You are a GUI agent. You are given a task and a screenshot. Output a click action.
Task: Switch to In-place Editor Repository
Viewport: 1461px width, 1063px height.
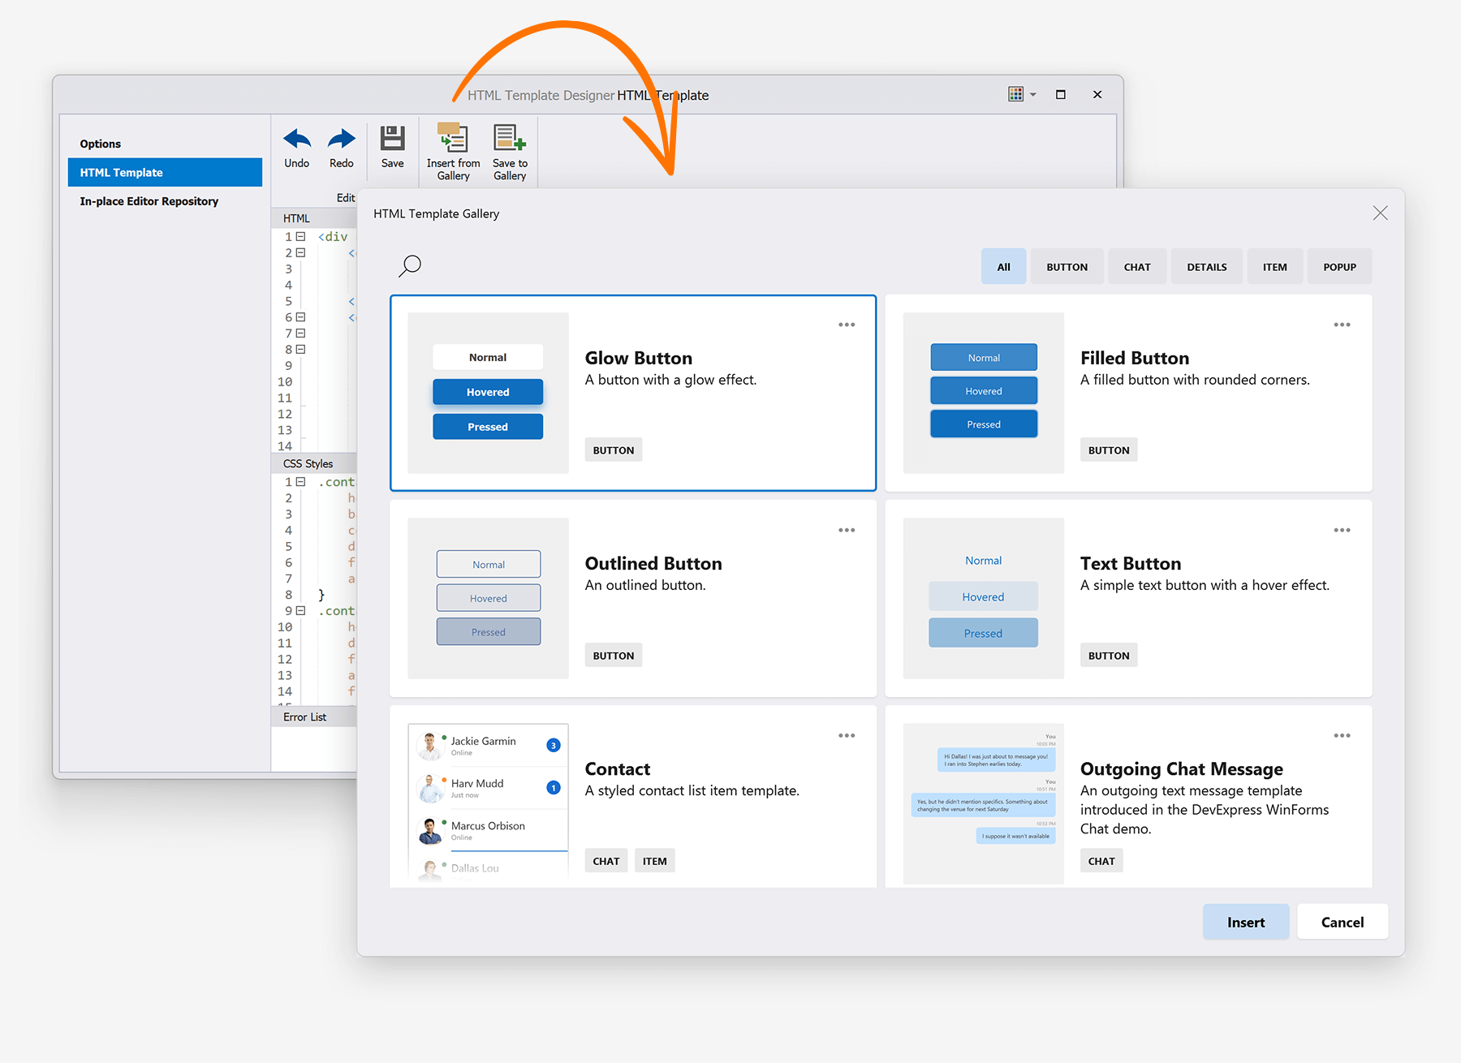coord(149,200)
